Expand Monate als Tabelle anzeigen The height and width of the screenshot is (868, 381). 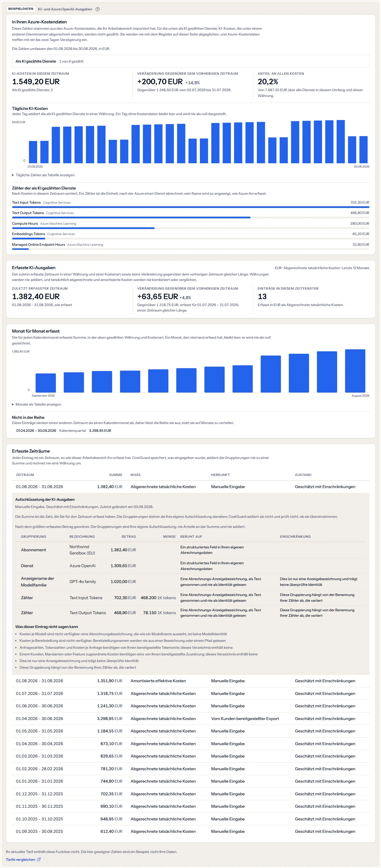(36, 404)
